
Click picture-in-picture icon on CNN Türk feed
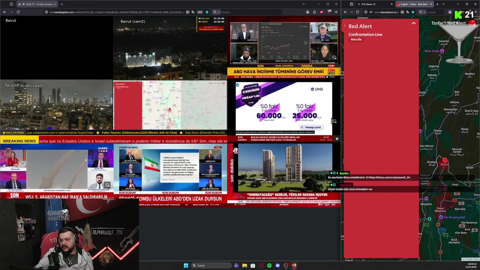[334, 58]
